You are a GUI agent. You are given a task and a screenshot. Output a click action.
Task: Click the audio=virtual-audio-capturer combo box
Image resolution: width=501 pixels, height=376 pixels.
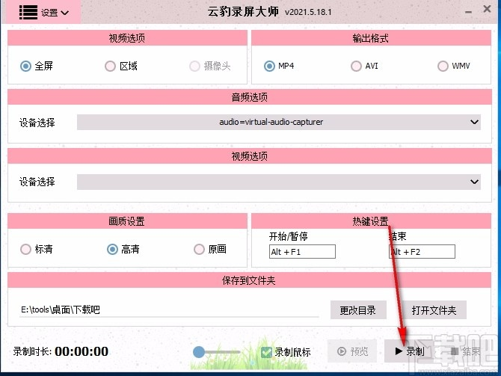(279, 122)
